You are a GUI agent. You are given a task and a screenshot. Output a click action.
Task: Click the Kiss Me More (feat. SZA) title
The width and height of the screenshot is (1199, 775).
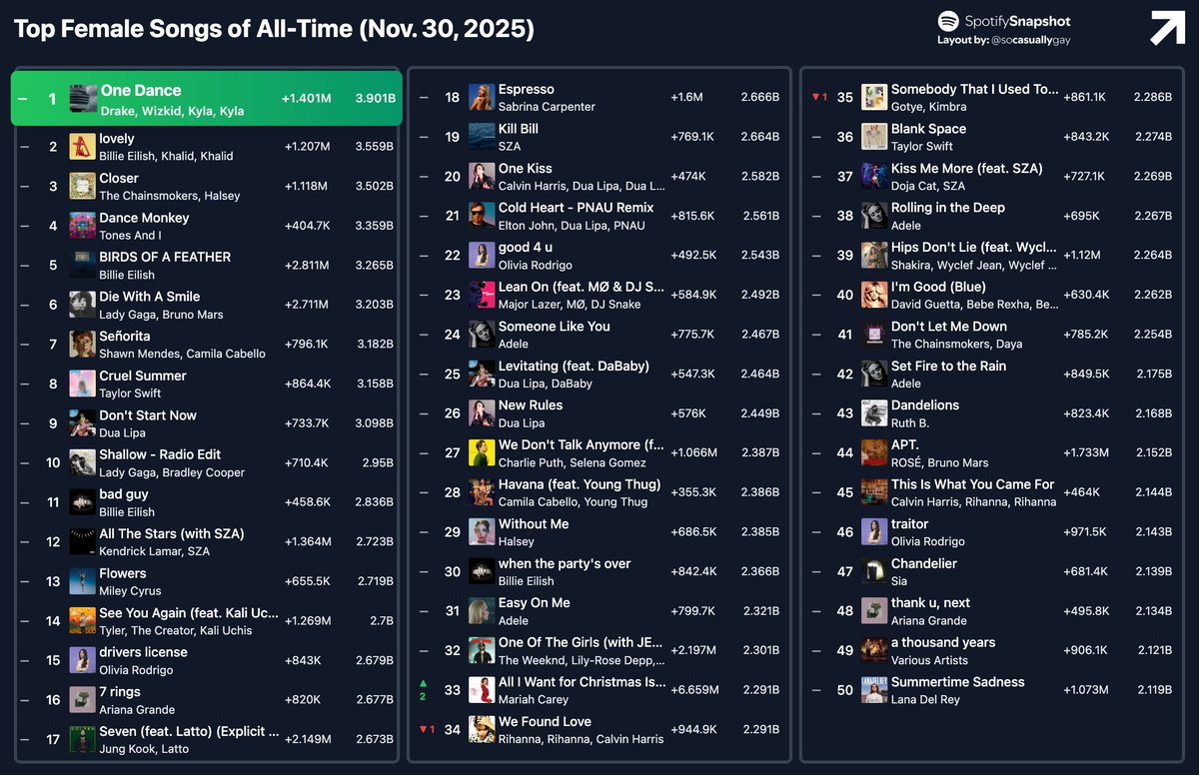point(967,168)
